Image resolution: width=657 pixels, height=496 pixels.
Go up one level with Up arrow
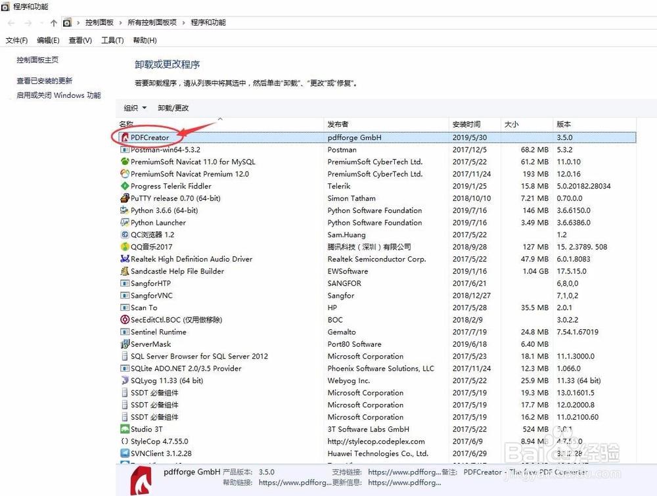coord(54,22)
